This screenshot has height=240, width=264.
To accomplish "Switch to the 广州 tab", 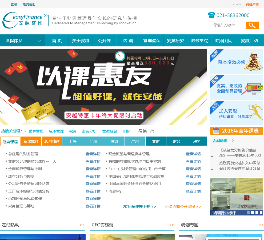I will click(x=135, y=141).
